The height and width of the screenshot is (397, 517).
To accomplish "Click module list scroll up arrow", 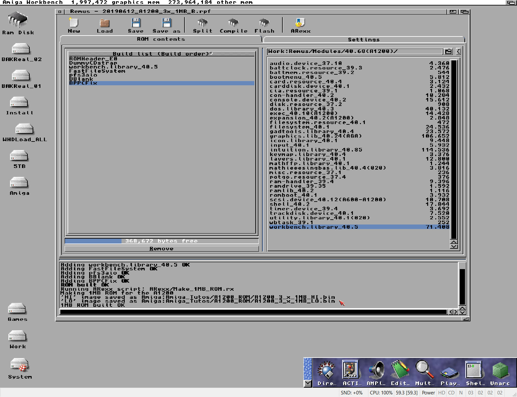I will click(454, 242).
